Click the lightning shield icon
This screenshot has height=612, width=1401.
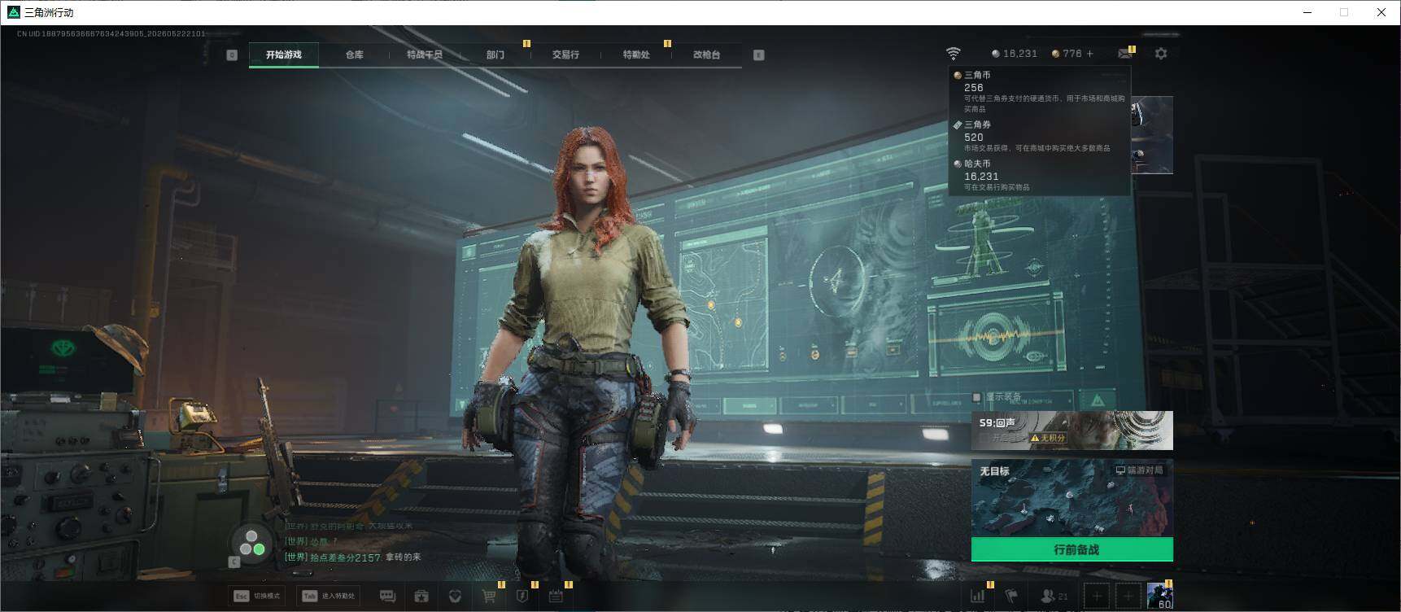(x=522, y=597)
